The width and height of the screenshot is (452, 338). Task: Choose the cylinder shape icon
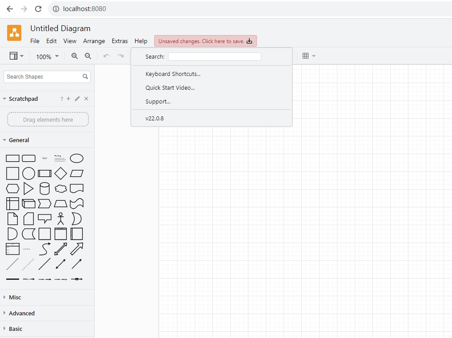tap(44, 188)
